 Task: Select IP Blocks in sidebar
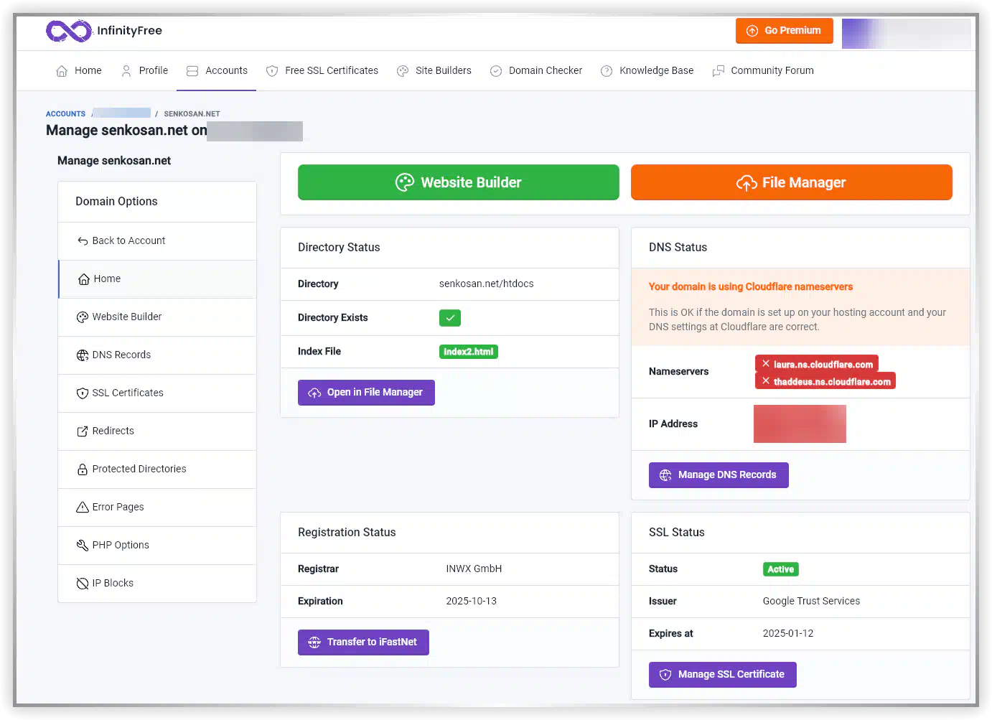point(157,584)
